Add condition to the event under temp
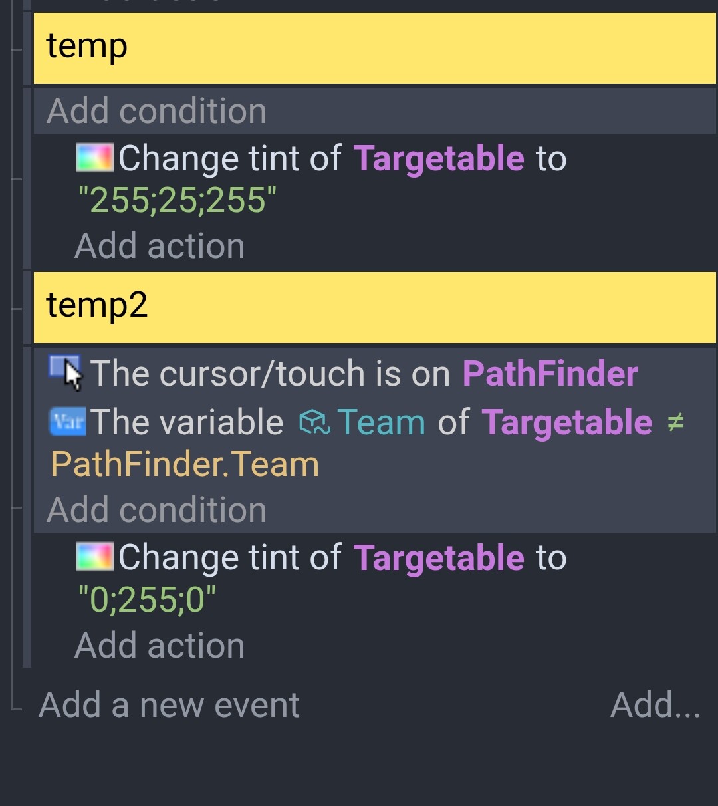Screen dimensions: 718x806 pos(156,111)
